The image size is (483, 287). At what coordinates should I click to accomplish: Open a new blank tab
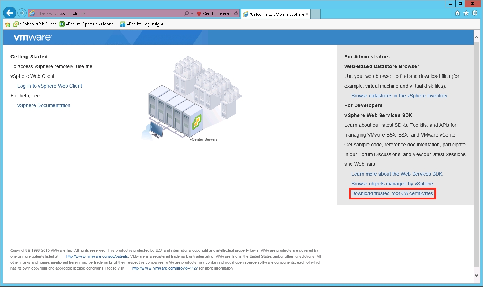(x=315, y=14)
